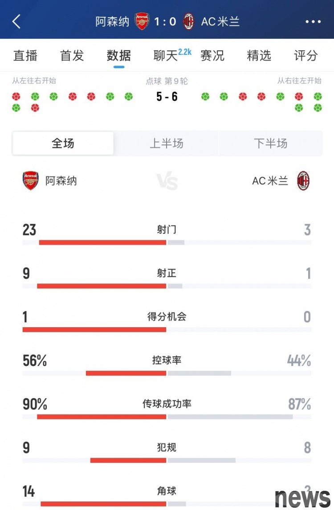Switch to 上半场 first half stats

click(x=167, y=143)
